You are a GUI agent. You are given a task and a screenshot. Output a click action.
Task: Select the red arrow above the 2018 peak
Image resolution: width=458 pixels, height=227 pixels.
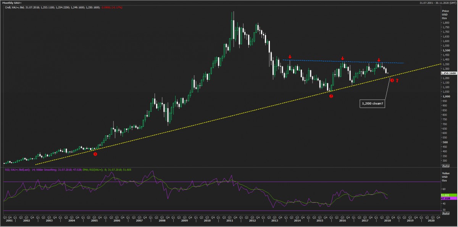379,60
